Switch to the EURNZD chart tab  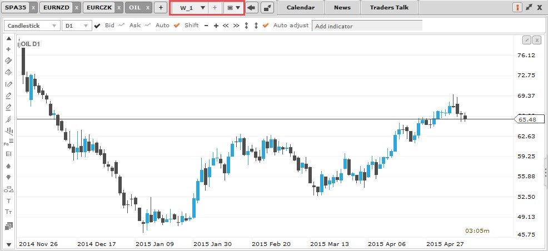[x=57, y=8]
